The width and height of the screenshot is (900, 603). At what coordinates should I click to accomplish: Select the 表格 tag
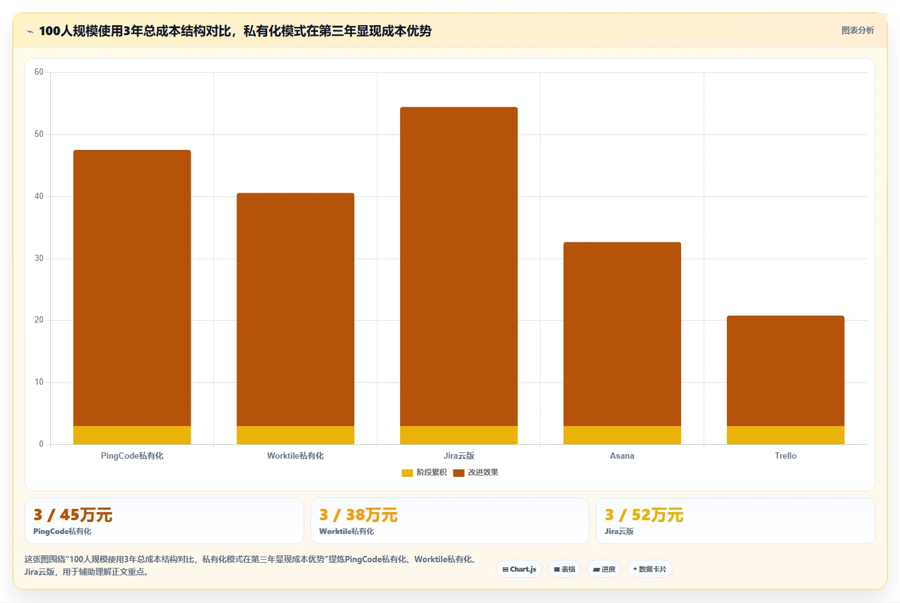(x=564, y=569)
